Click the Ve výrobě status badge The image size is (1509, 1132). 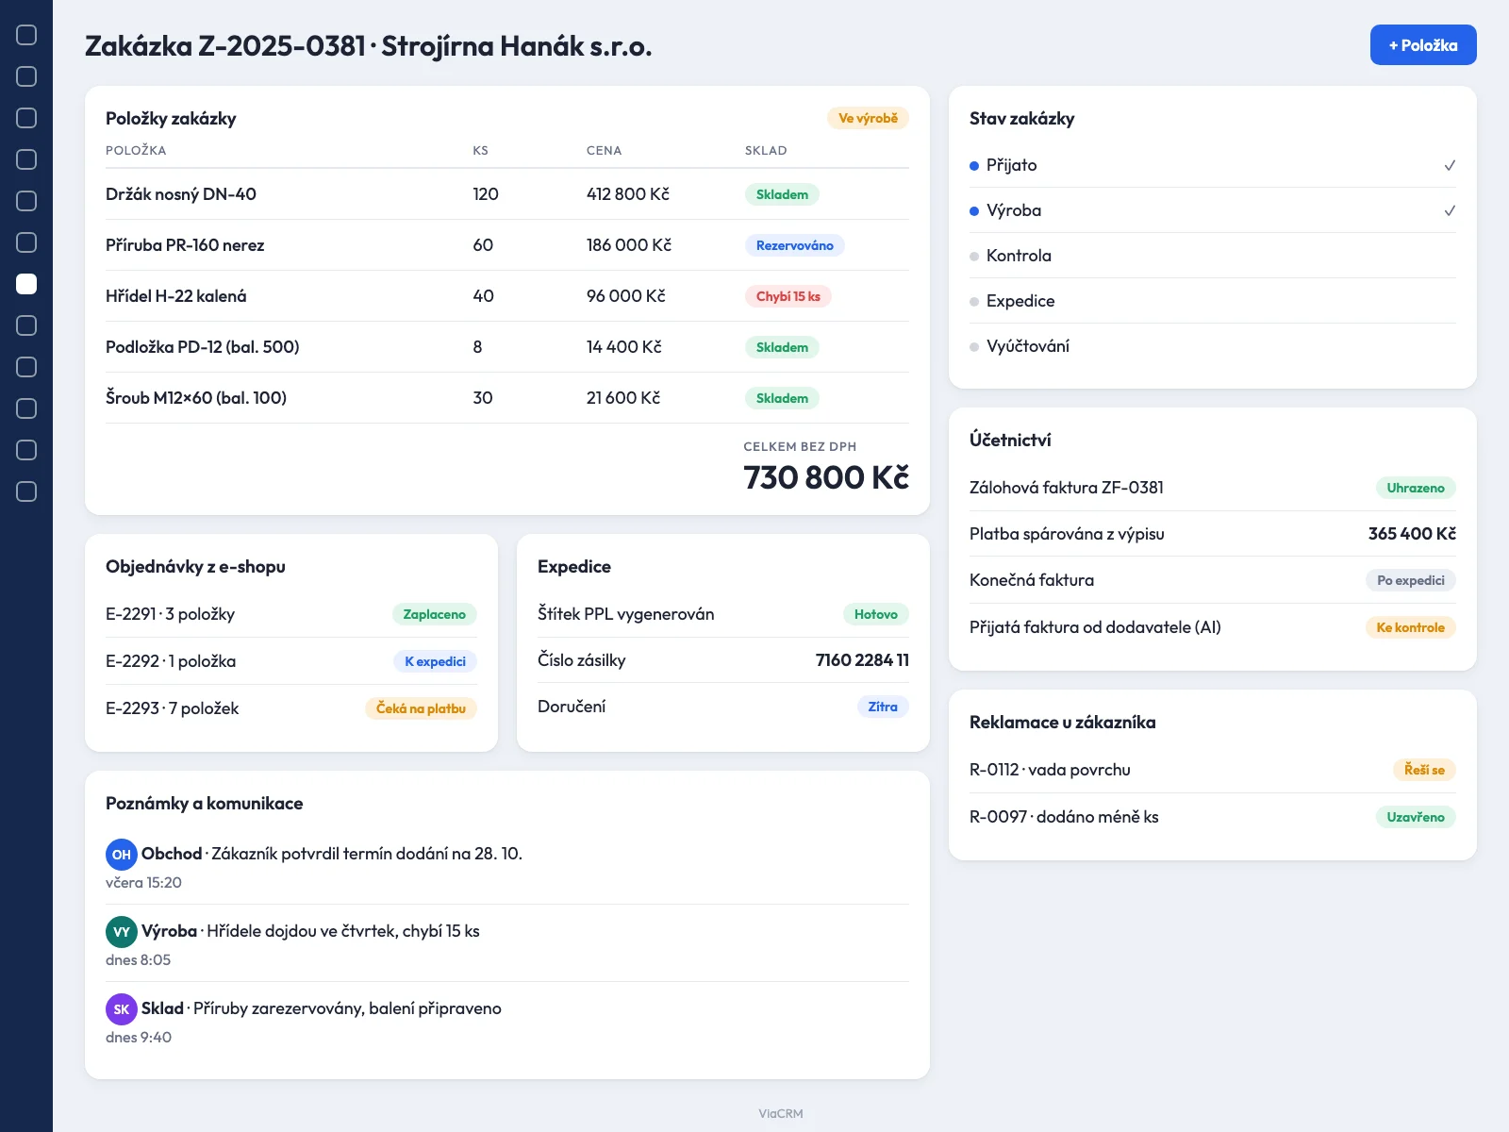coord(868,118)
